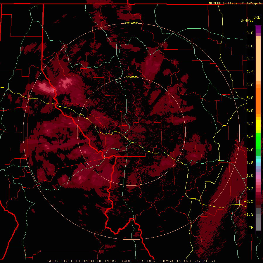Click the 6.6 scale value
The width and height of the screenshot is (263, 263).
point(250,85)
